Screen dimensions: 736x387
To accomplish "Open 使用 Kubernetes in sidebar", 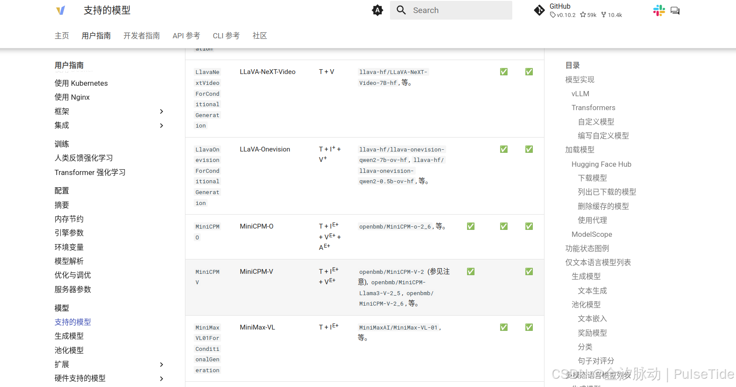I will pyautogui.click(x=81, y=83).
